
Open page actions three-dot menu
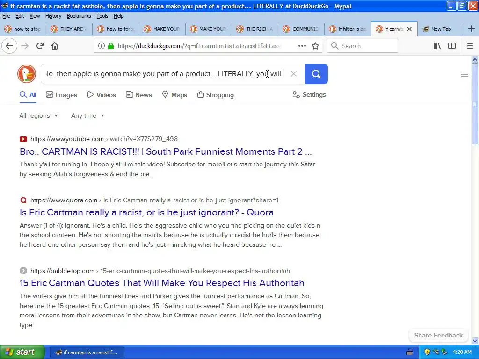tap(302, 46)
